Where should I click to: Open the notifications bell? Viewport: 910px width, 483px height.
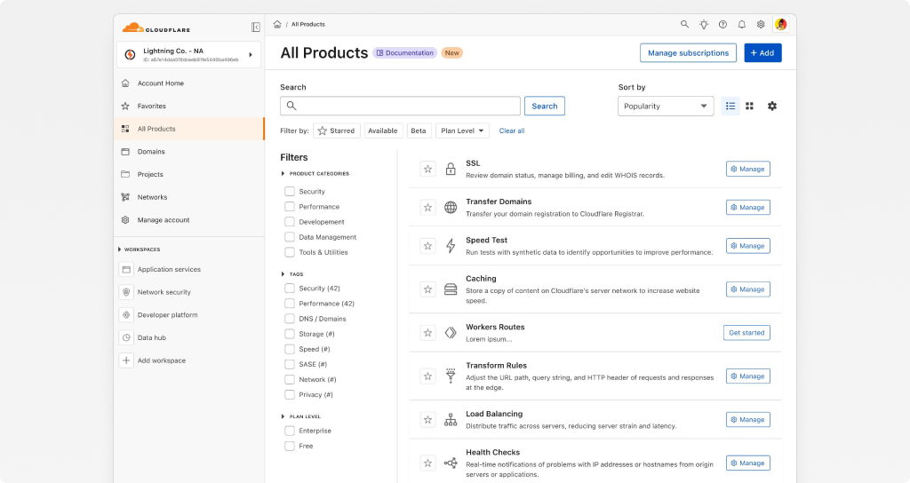coord(742,24)
